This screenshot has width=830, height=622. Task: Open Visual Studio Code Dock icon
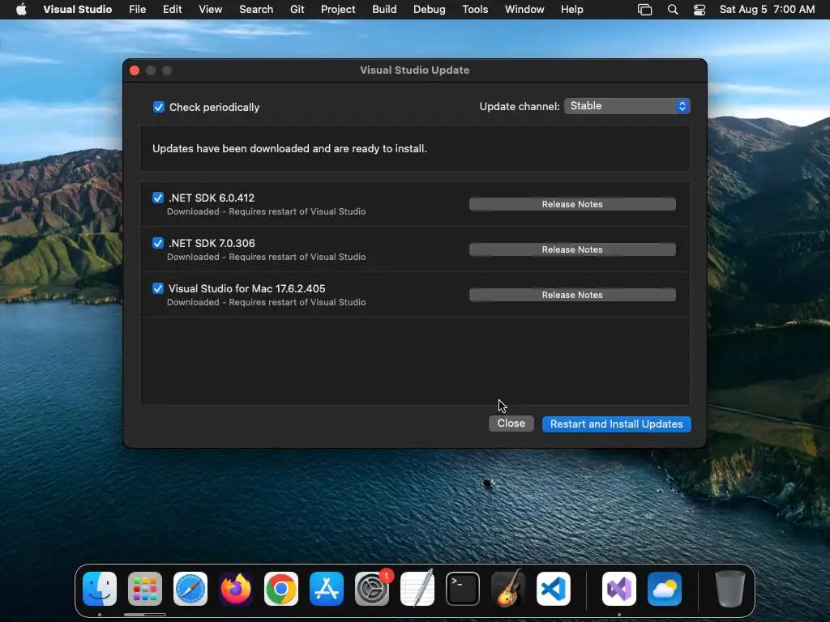[554, 589]
